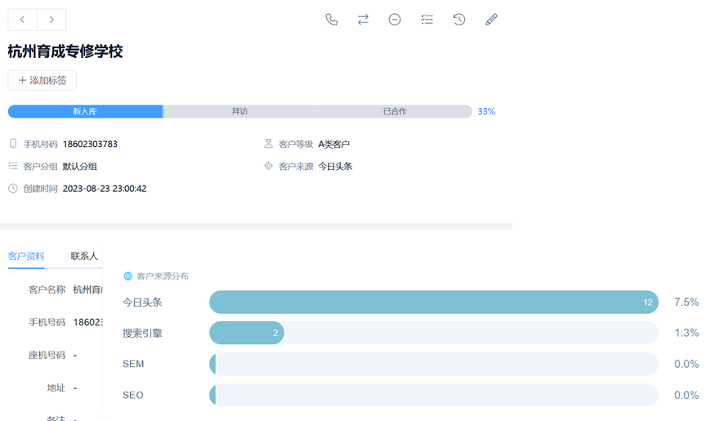The width and height of the screenshot is (716, 421).
Task: Click the list icon beside 客户分组
Action: pyautogui.click(x=13, y=166)
